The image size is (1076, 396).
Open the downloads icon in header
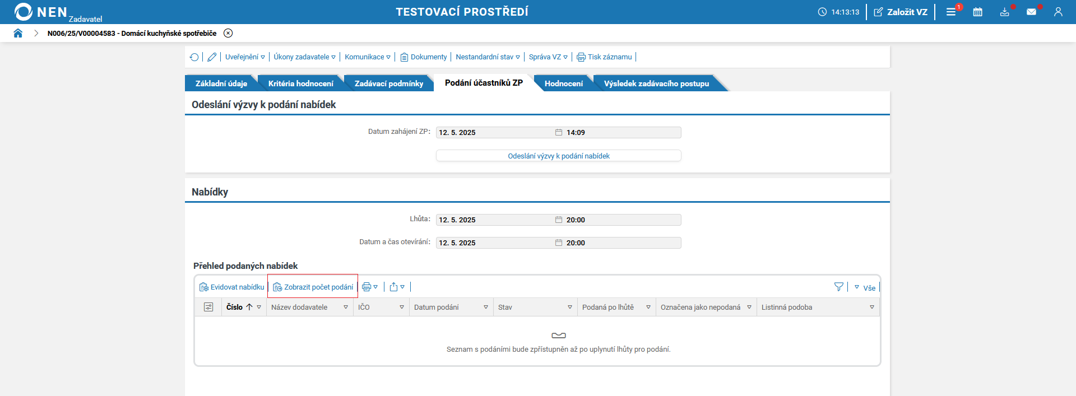pos(1005,12)
